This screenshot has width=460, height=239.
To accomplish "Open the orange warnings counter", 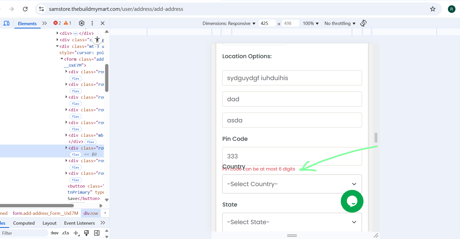I will click(68, 23).
